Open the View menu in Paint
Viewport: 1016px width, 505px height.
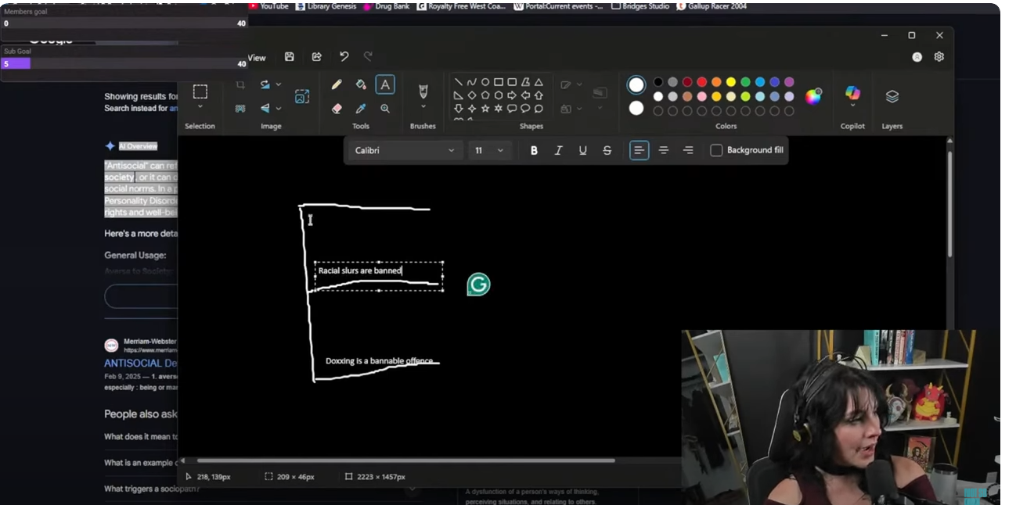tap(257, 58)
